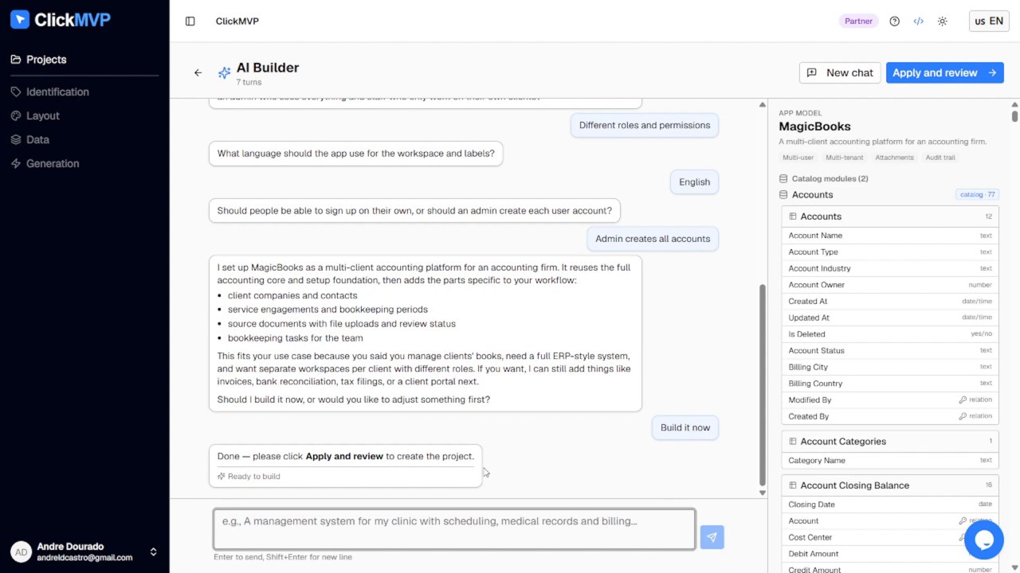Start a New chat
1020x573 pixels.
[x=840, y=72]
